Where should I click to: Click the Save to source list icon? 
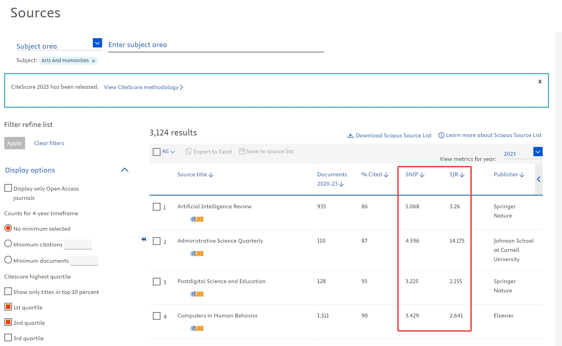[242, 151]
